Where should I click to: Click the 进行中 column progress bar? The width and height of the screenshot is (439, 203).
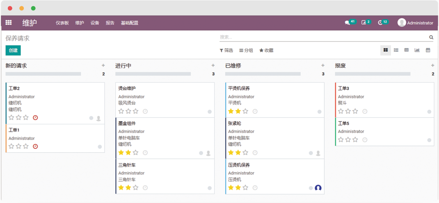click(x=153, y=74)
